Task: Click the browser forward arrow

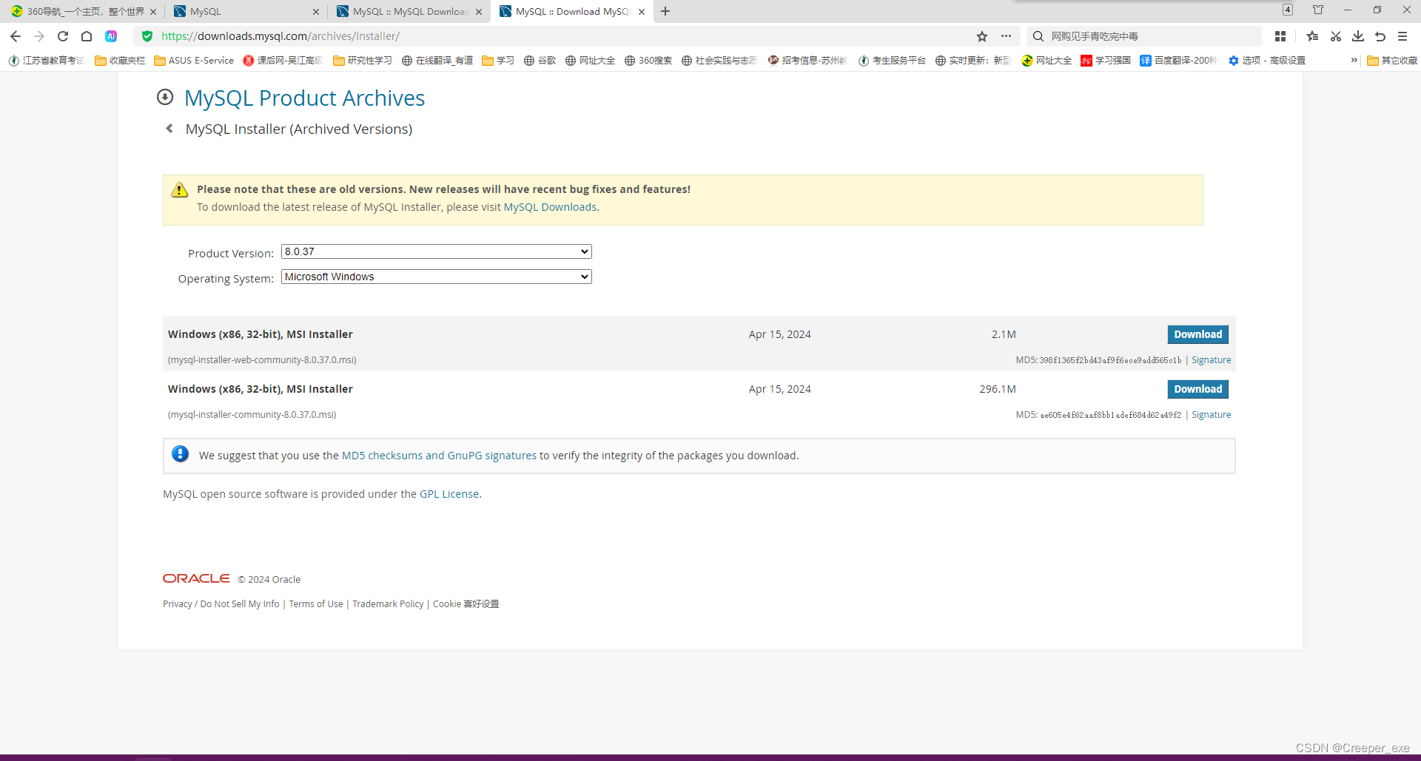Action: [x=39, y=36]
